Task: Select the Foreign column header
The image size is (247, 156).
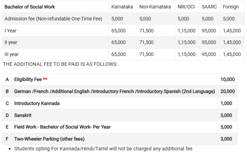Action: (231, 7)
